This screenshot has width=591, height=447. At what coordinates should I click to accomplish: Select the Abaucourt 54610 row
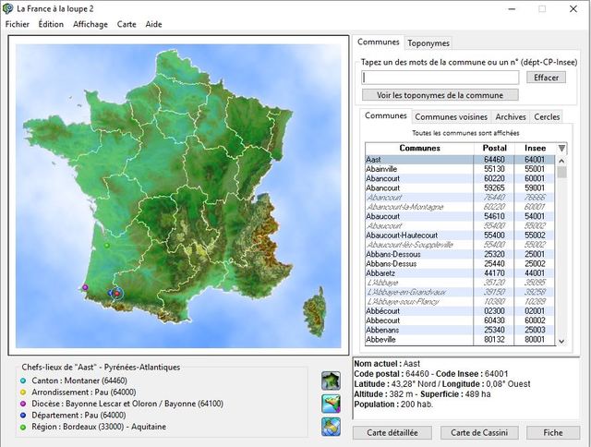[x=460, y=216]
